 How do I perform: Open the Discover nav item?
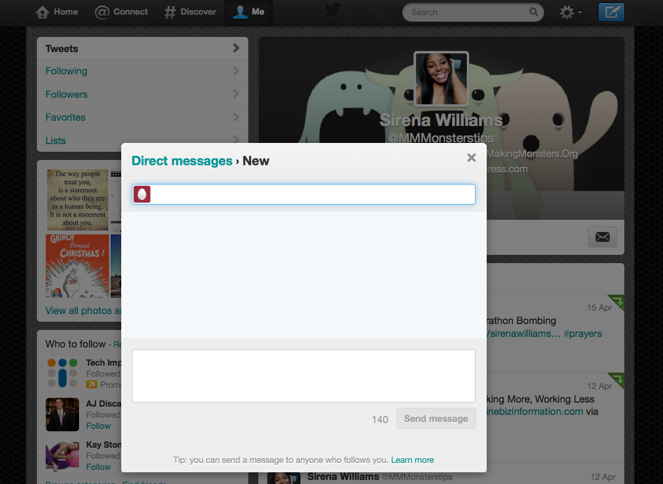point(190,12)
